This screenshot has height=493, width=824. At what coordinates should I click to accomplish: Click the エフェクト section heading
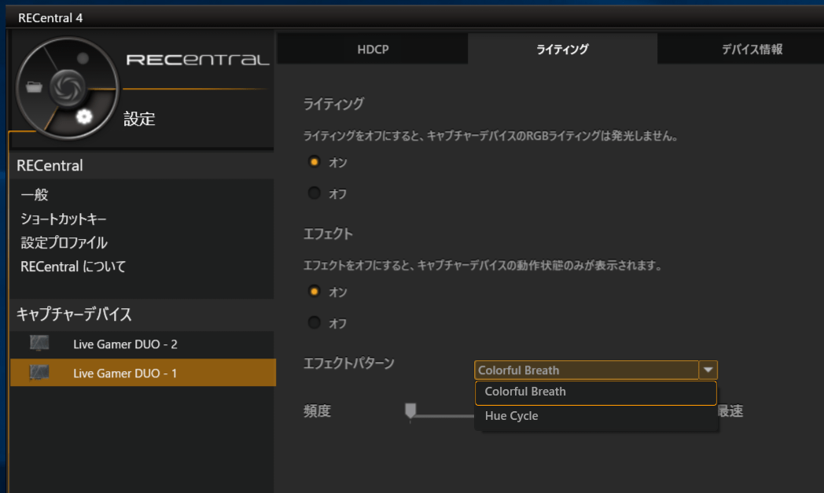point(328,234)
